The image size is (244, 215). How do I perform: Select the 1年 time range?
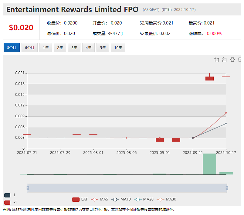[x=46, y=47]
